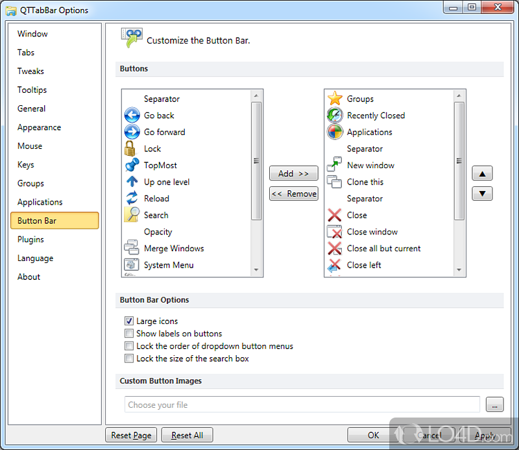Browse for custom image with ... button
The image size is (519, 450).
[x=494, y=405]
